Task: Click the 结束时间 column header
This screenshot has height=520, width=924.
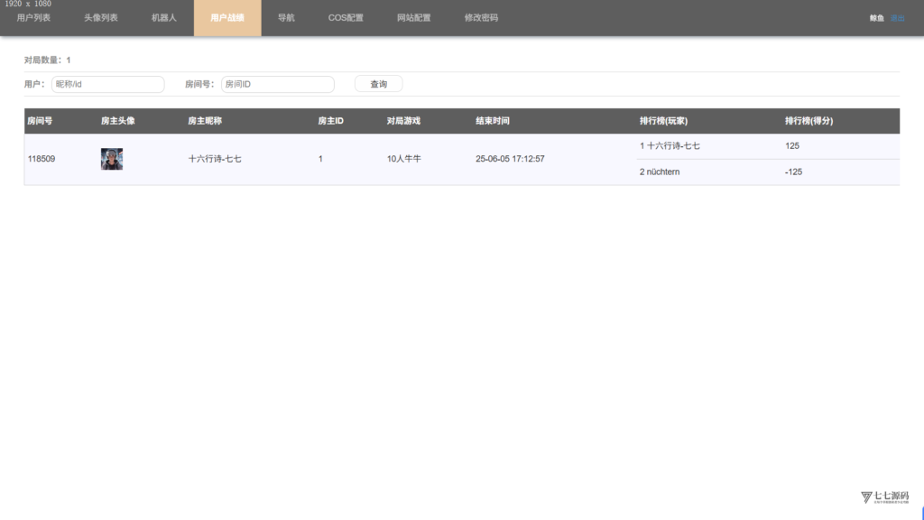Action: tap(493, 121)
